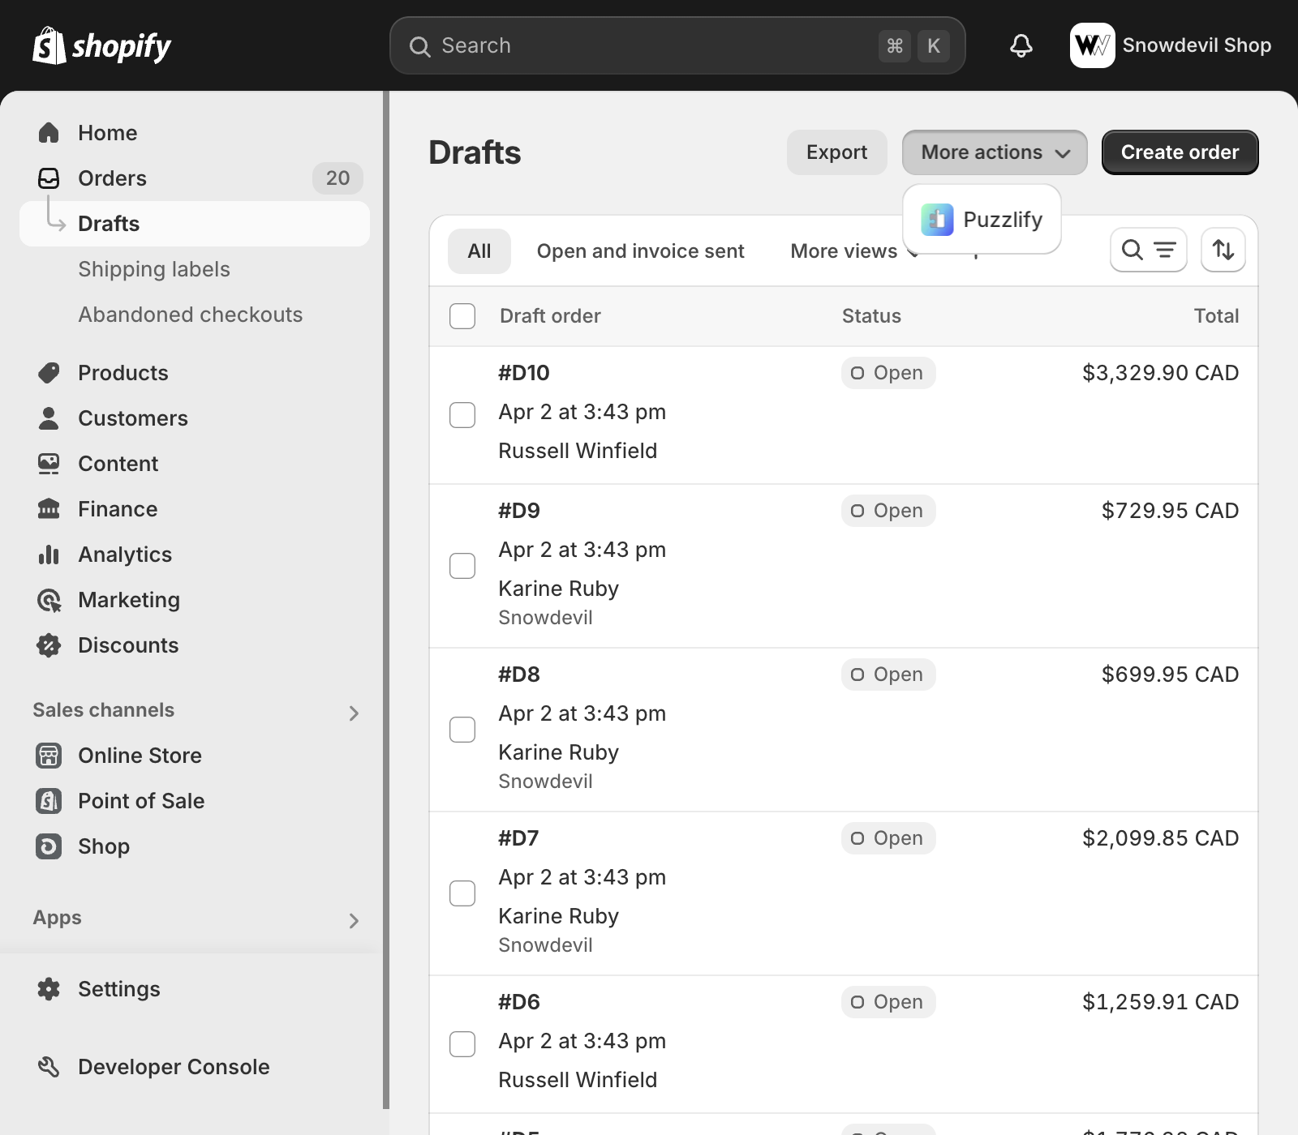The width and height of the screenshot is (1298, 1135).
Task: Click the notifications bell icon
Action: coord(1021,45)
